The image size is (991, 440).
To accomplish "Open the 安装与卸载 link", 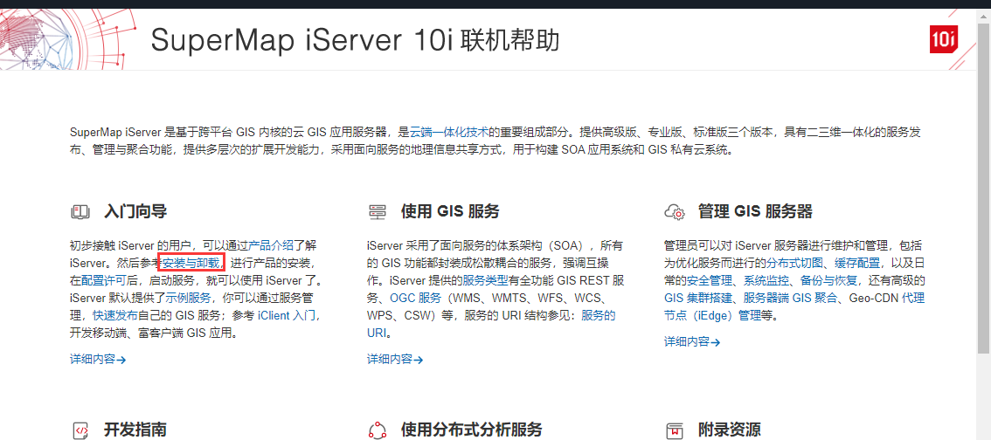I will click(191, 262).
